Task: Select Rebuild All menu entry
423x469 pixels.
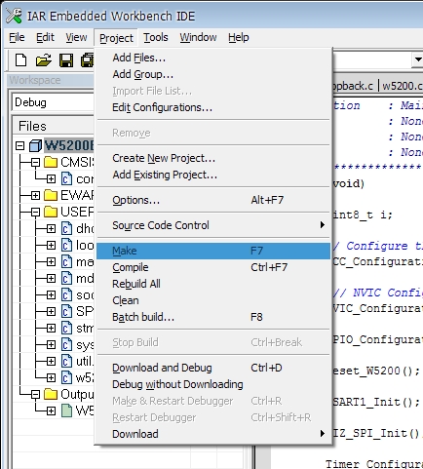Action: (x=213, y=284)
